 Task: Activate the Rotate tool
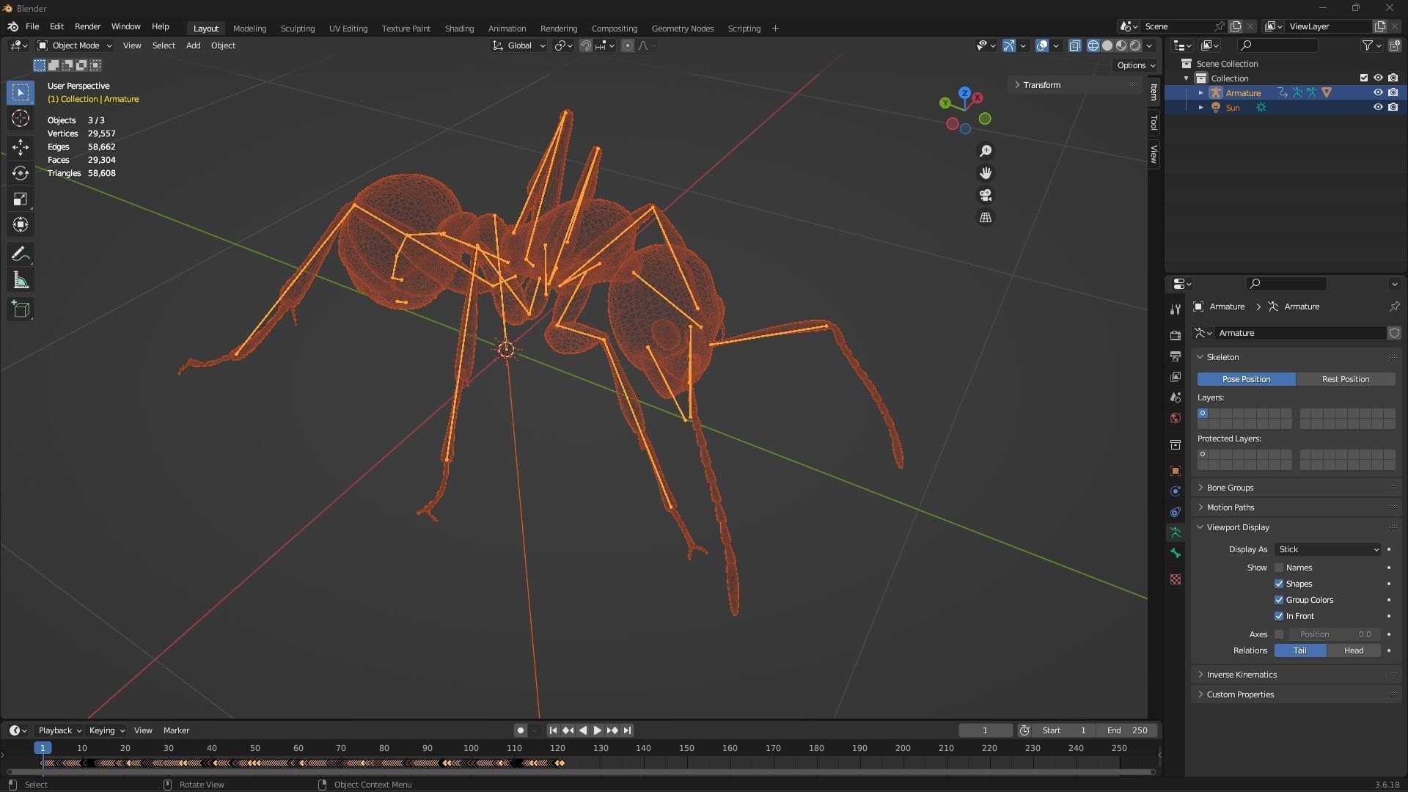coord(21,173)
